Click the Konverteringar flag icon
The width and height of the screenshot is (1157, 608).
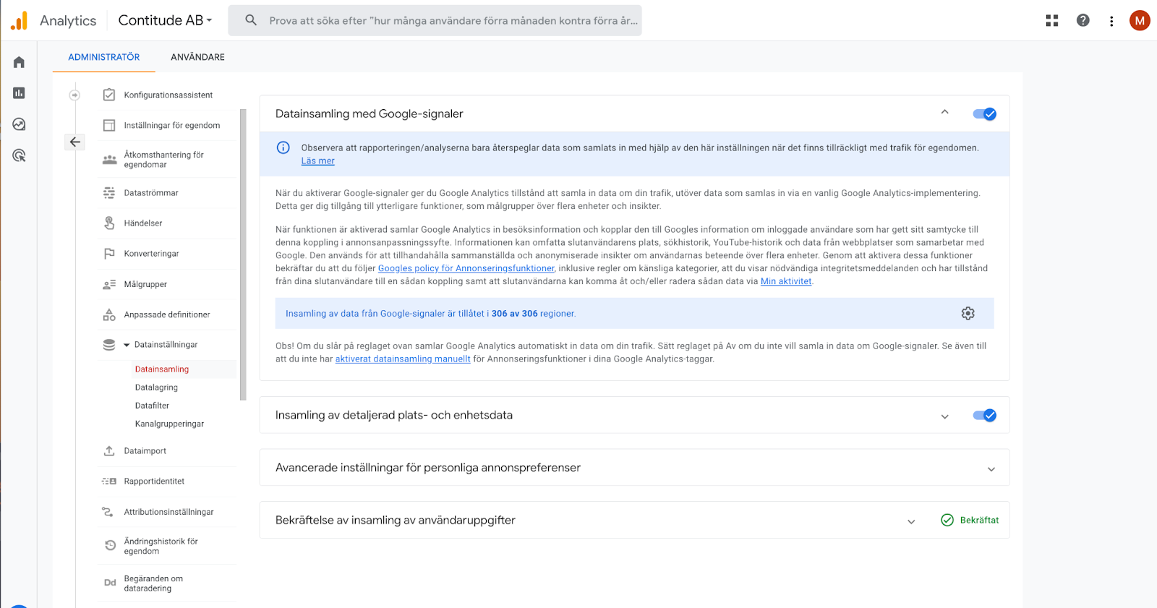tap(109, 254)
